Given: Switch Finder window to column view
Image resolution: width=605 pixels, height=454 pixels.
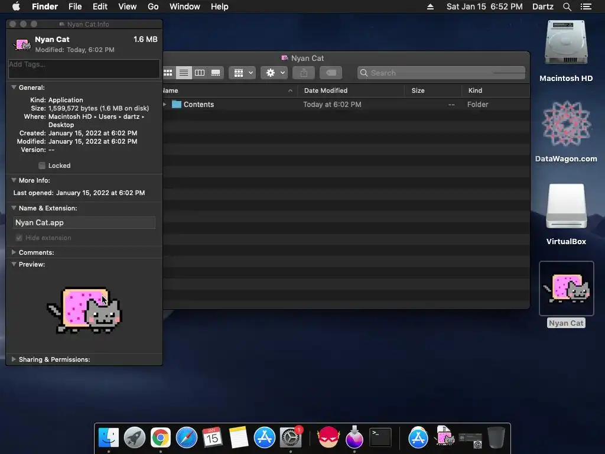Looking at the screenshot, I should (200, 73).
